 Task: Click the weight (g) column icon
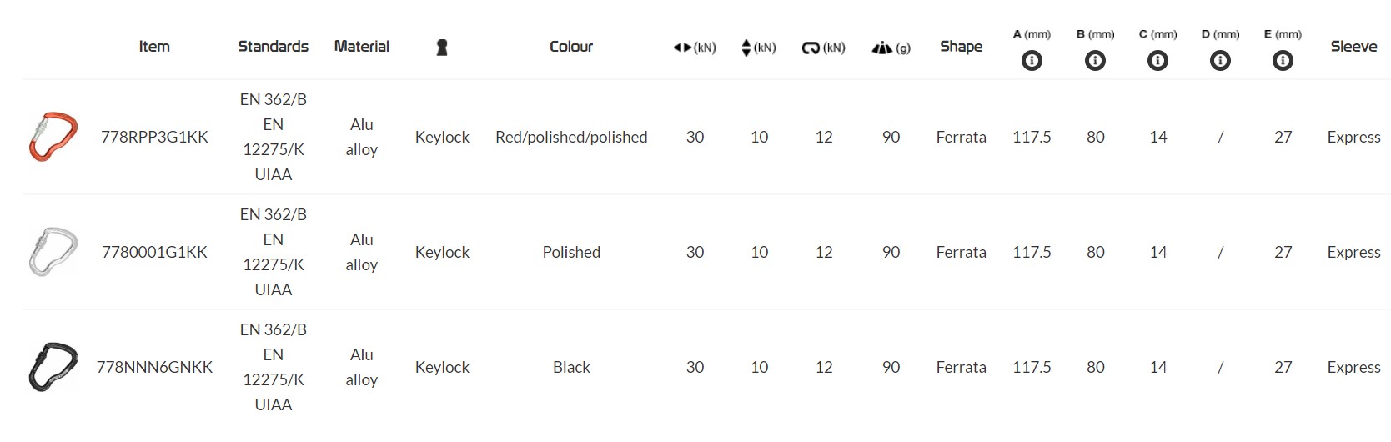(882, 48)
